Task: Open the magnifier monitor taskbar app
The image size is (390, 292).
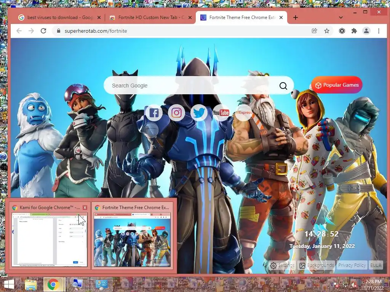Action: click(77, 284)
